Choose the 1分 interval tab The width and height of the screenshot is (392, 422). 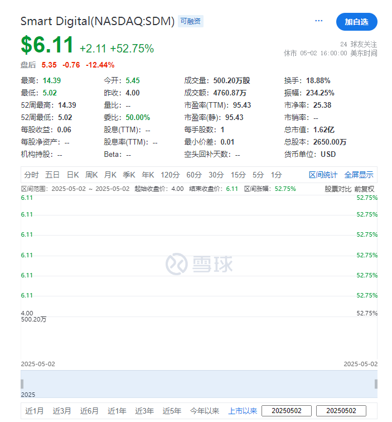[x=276, y=175]
